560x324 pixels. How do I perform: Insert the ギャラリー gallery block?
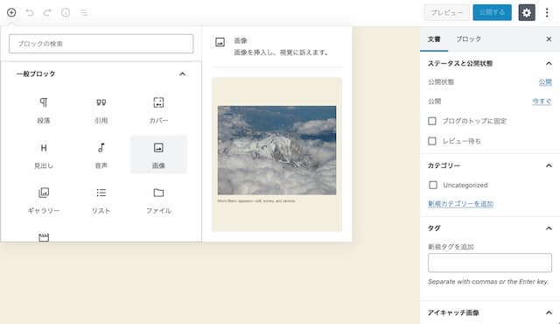pyautogui.click(x=44, y=200)
